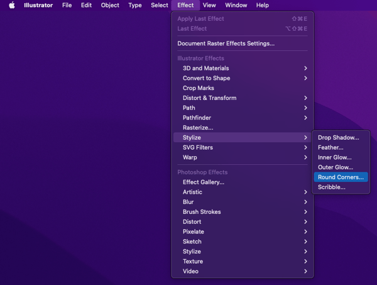Expand Brush Strokes submenu
377x285 pixels.
pyautogui.click(x=243, y=211)
